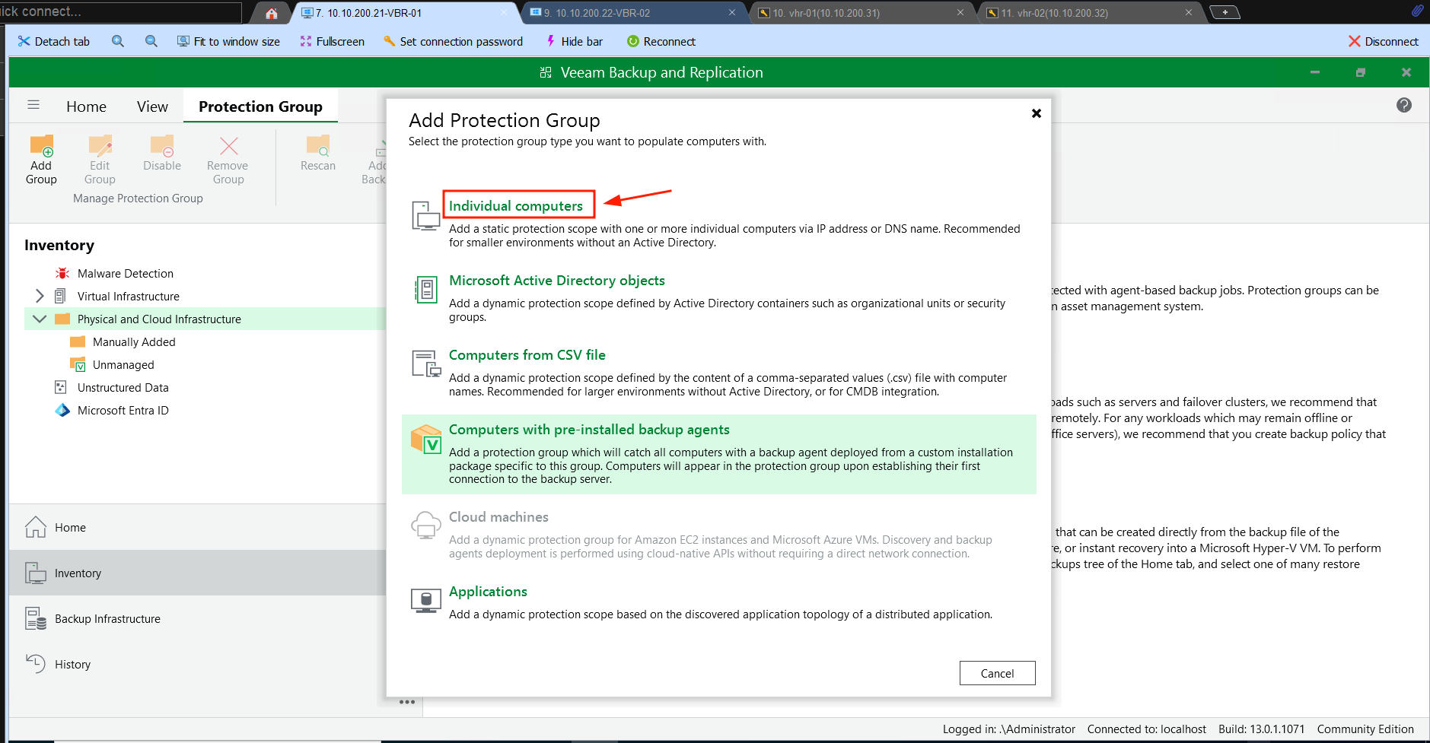This screenshot has width=1430, height=743.
Task: Choose Individual computers protection group type
Action: pyautogui.click(x=516, y=206)
